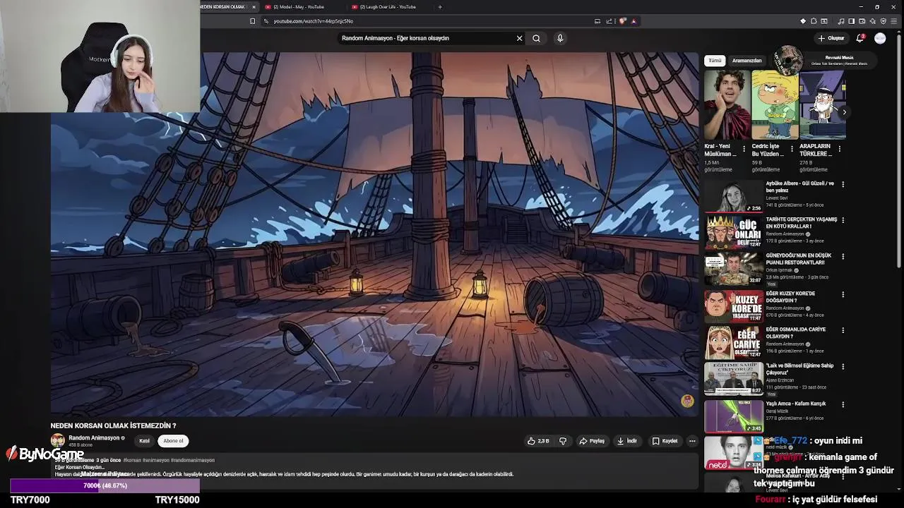Open Random Animasyon channel name below video
This screenshot has height=508, width=904.
(94, 437)
